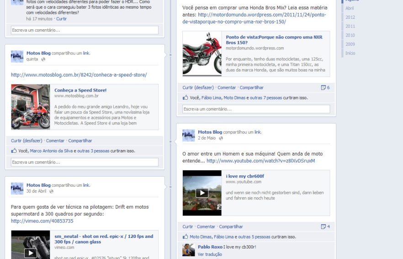Screen dimensions: 403x259
Task: Click the comment field under the HDR comment
Action: coord(85,30)
